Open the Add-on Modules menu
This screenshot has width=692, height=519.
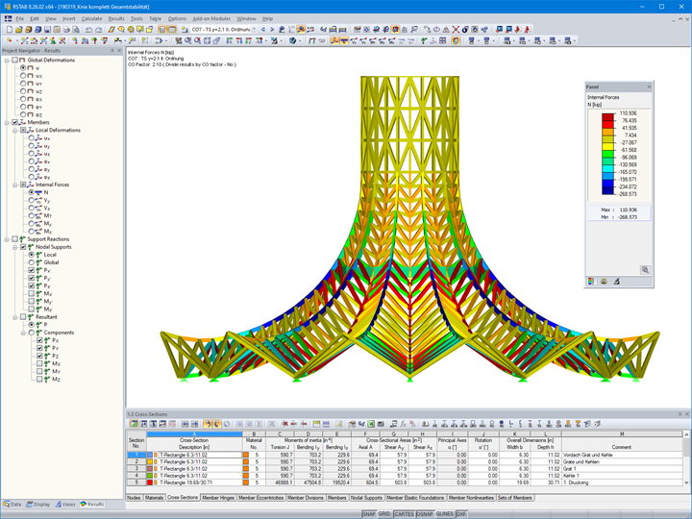click(211, 18)
